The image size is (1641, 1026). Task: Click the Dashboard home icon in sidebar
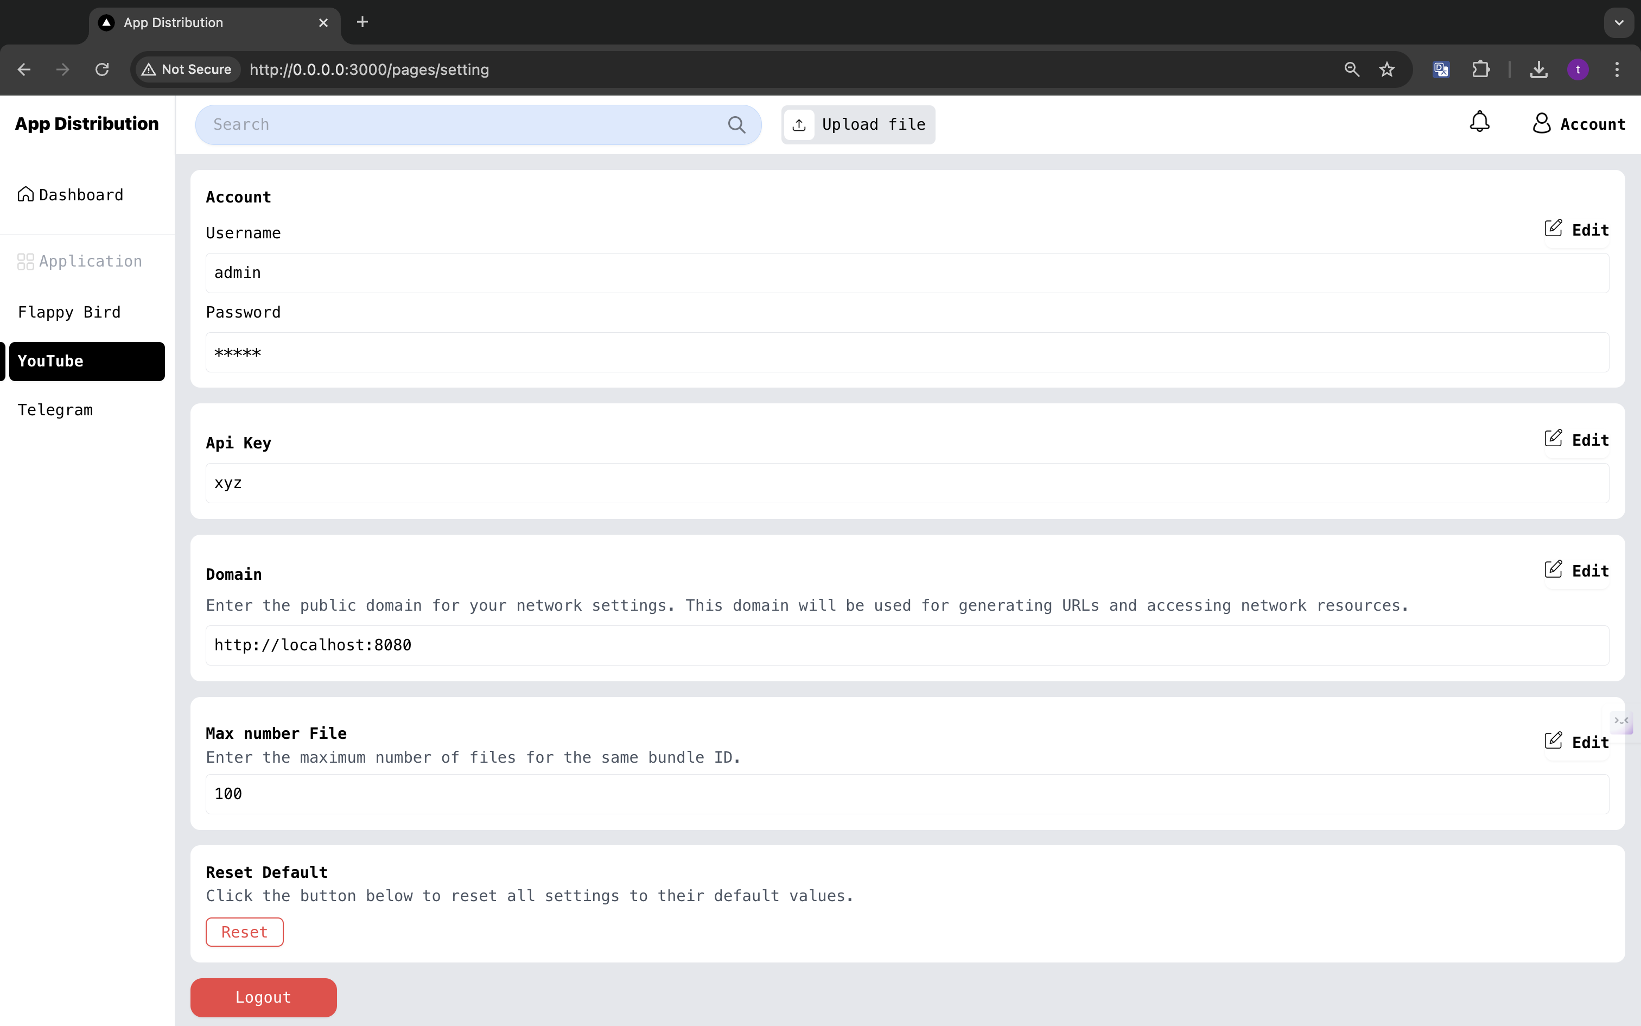point(26,195)
